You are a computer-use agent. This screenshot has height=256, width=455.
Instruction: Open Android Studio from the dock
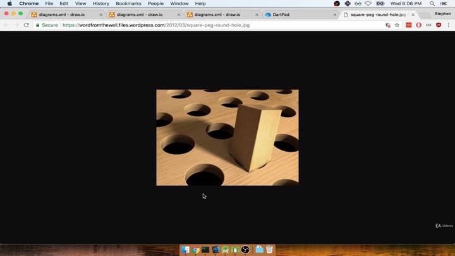[x=226, y=250]
